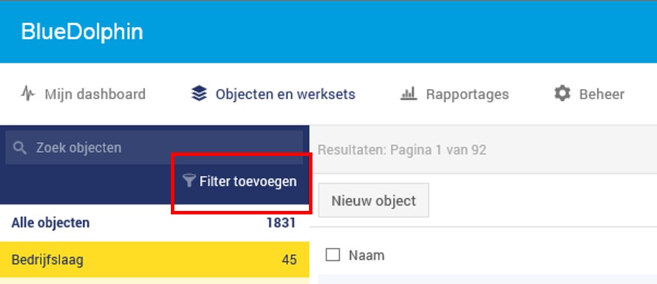Screen dimensions: 657x284
Task: Click the bar chart icon for Rapportages
Action: (409, 94)
